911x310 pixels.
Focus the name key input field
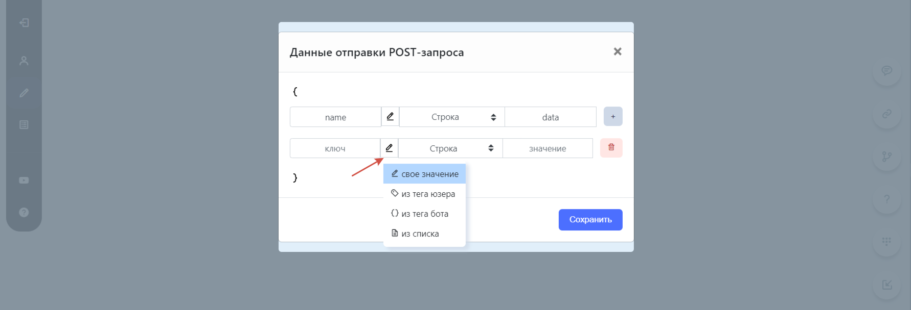[335, 117]
